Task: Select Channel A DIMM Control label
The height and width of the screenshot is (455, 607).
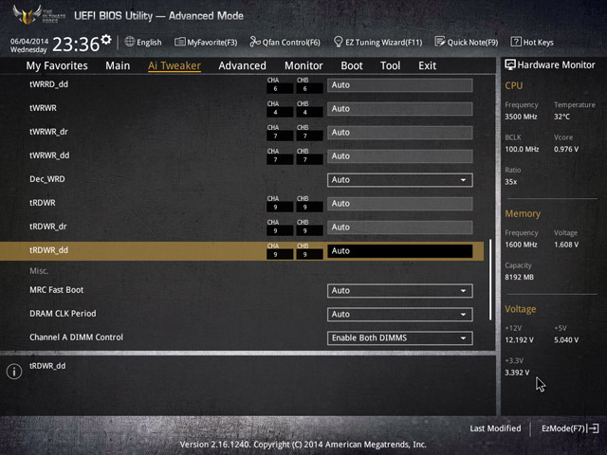Action: pos(76,337)
